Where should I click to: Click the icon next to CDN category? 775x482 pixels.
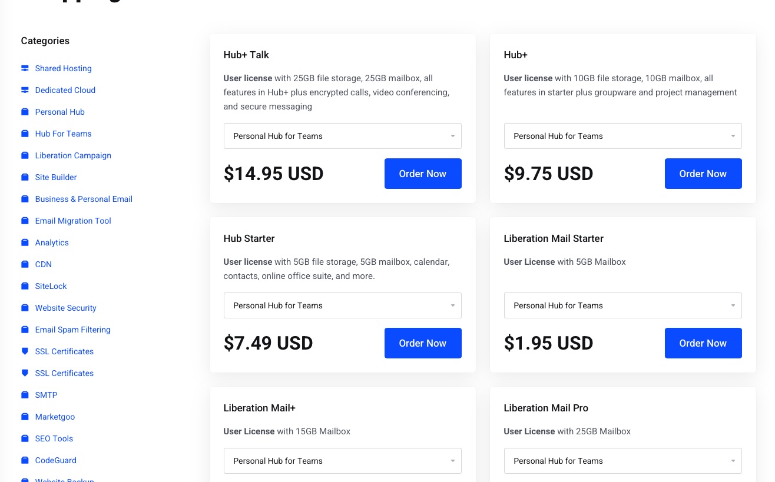(x=25, y=264)
